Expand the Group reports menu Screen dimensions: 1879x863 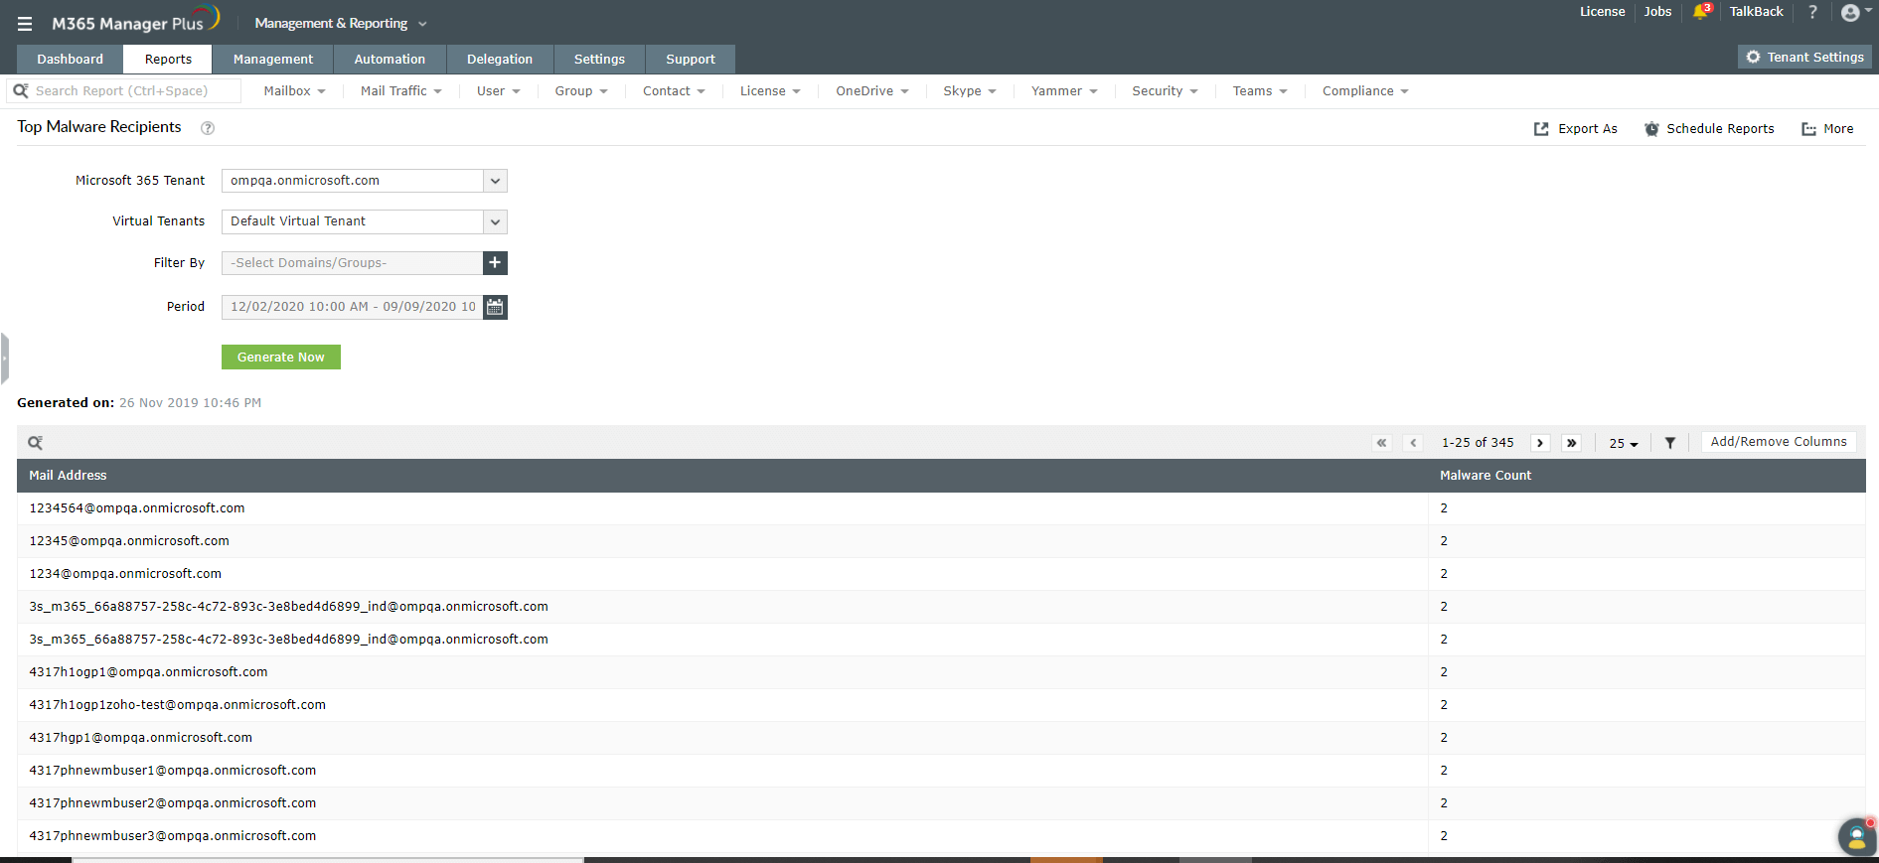click(581, 91)
